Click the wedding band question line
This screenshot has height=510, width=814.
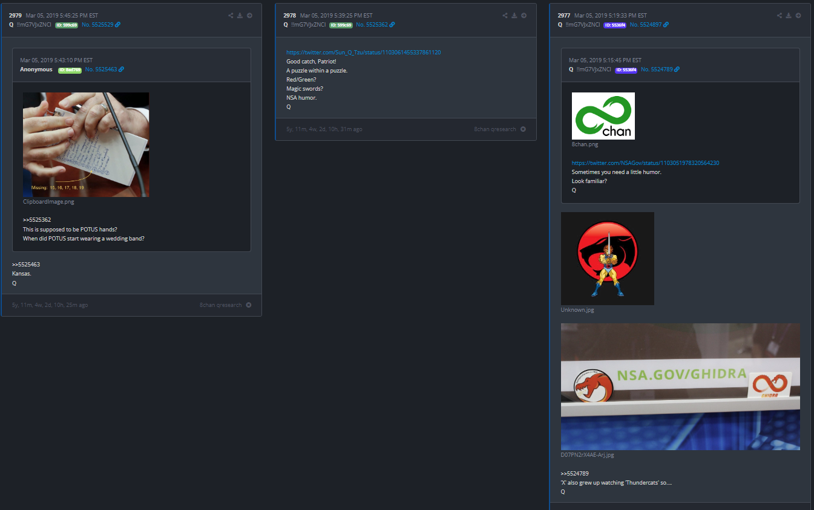point(84,238)
